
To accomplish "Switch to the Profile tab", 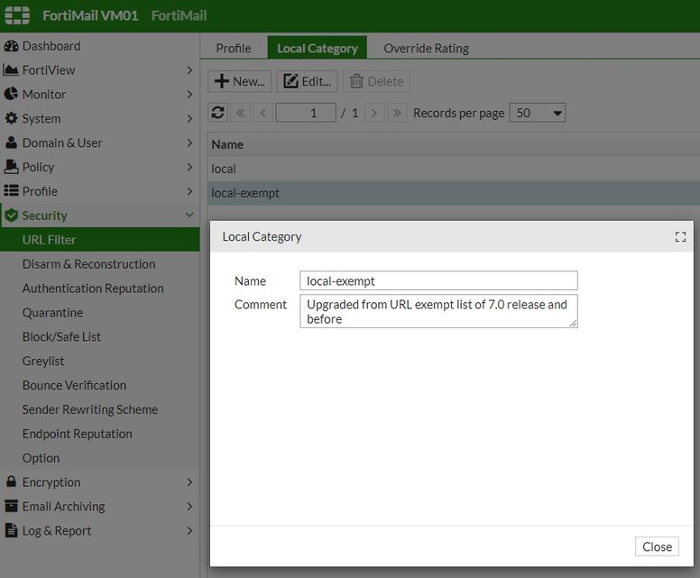I will 234,48.
